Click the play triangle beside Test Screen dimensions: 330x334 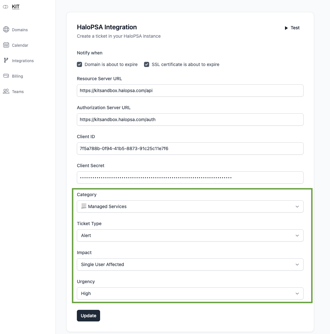pyautogui.click(x=286, y=28)
